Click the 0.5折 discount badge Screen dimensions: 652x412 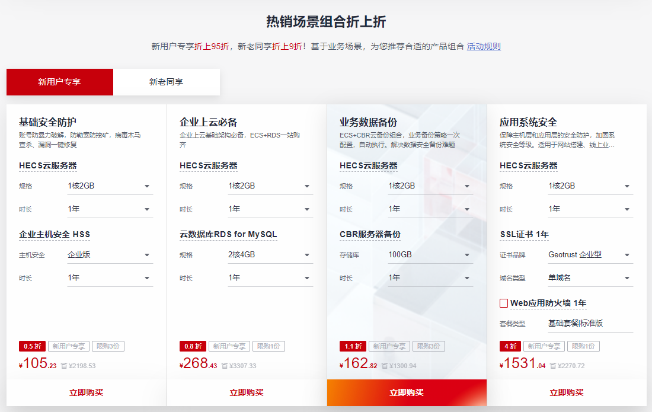coord(32,347)
